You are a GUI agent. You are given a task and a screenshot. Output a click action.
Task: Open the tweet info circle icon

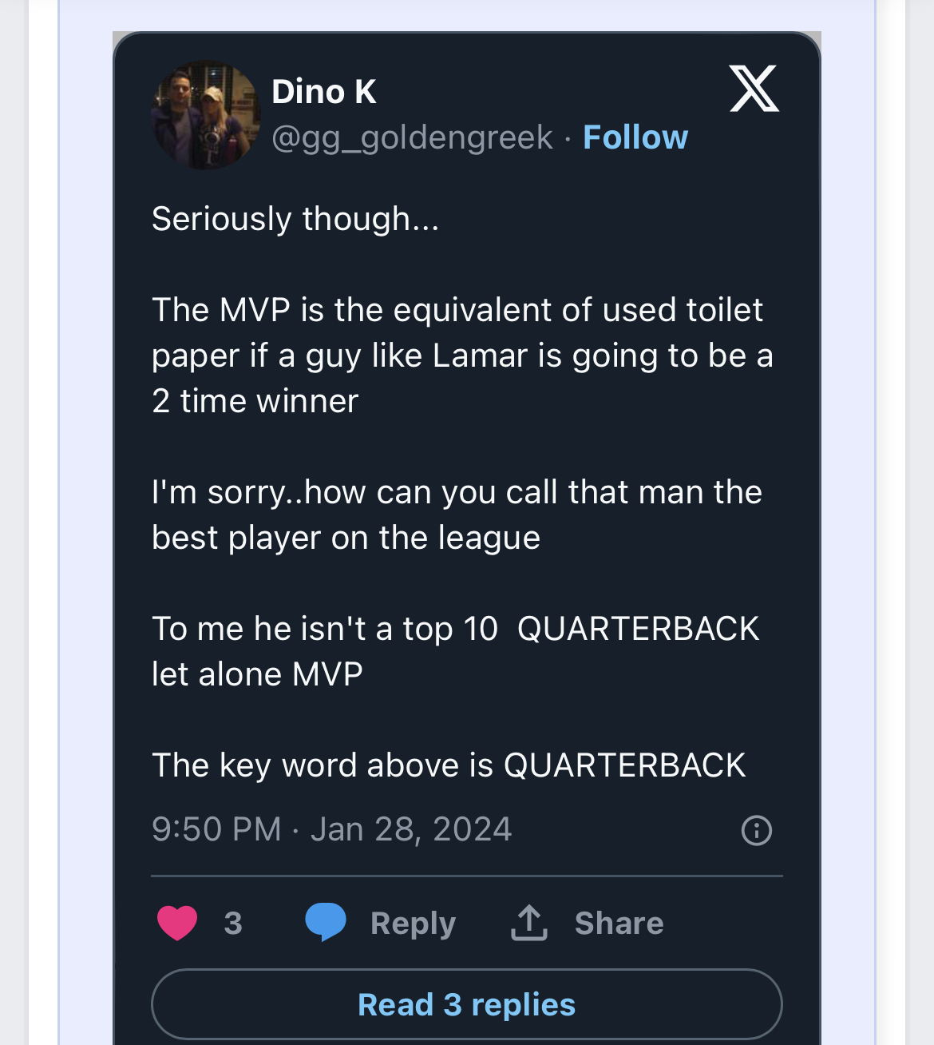point(756,830)
